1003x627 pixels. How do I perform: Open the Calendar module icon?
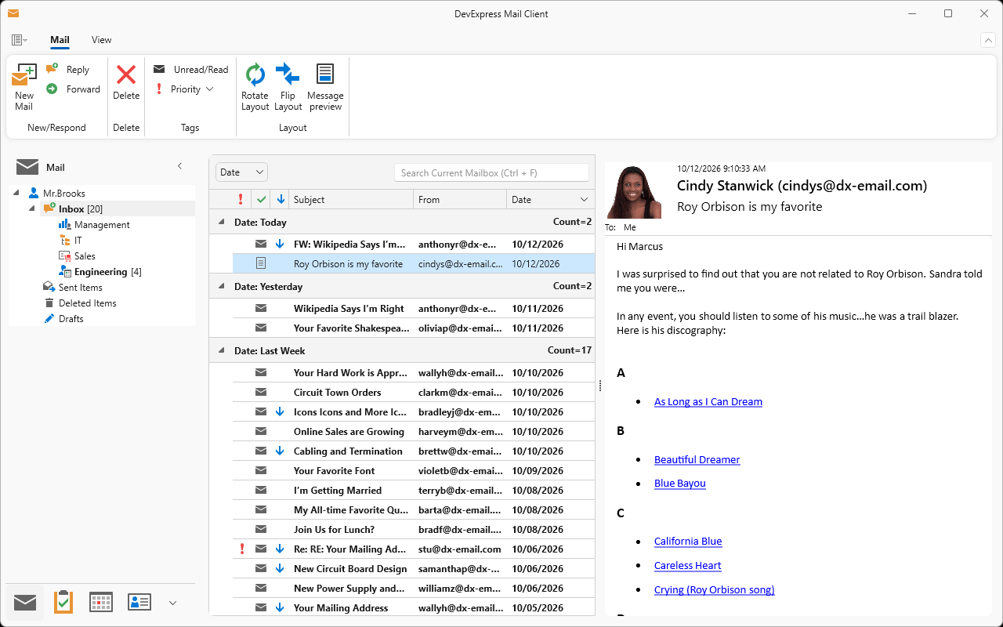[101, 602]
